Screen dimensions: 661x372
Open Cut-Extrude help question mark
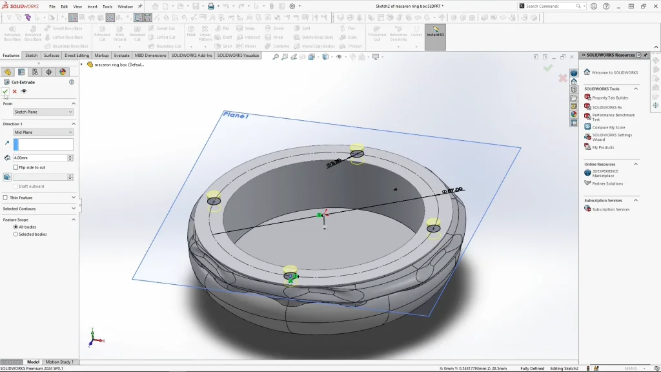click(x=72, y=82)
